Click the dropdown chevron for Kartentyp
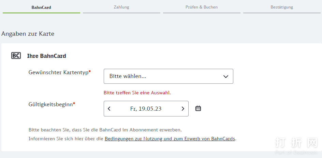This screenshot has width=322, height=158. 225,77
